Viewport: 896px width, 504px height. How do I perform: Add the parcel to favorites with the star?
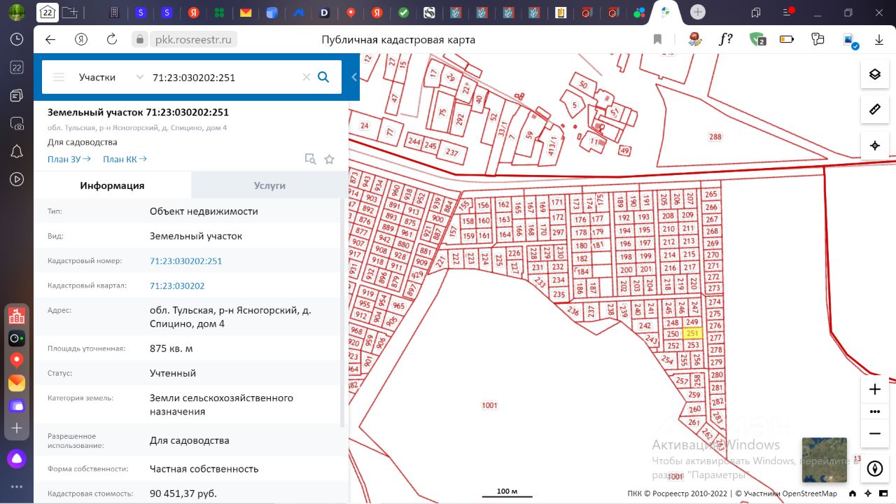[329, 159]
